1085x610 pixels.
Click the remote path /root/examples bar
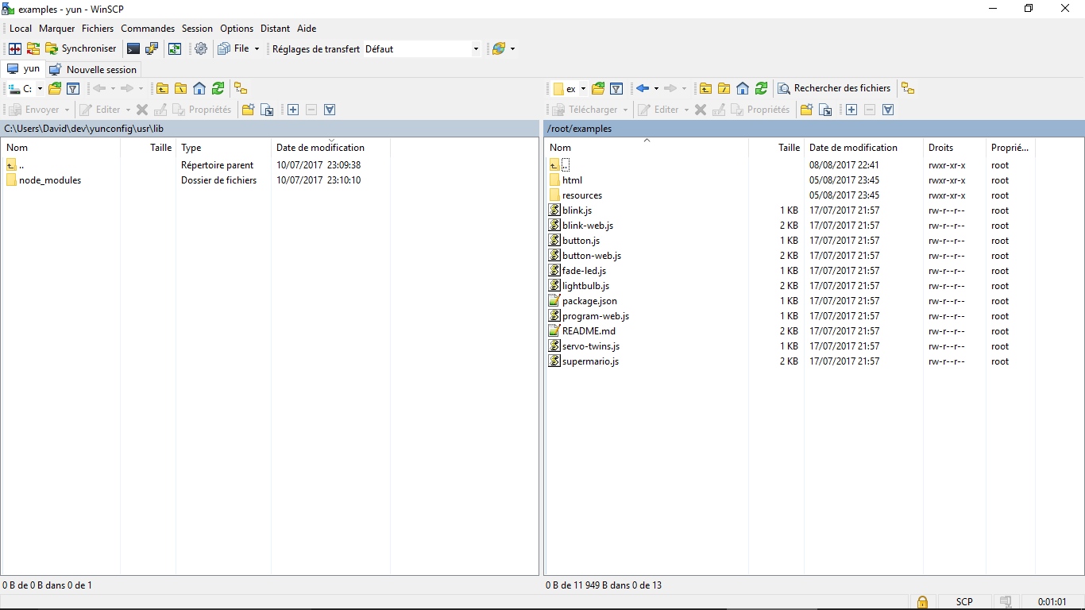[813, 129]
